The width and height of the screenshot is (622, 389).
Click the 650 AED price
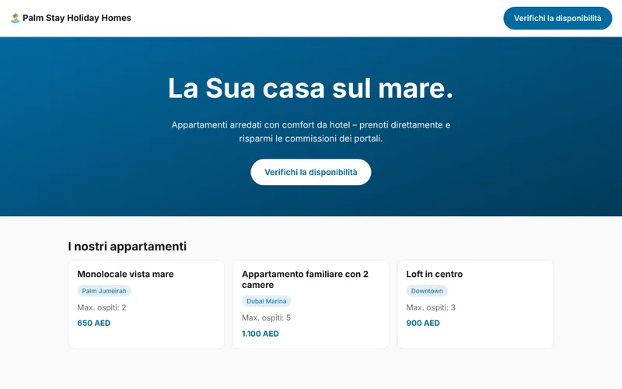click(93, 323)
